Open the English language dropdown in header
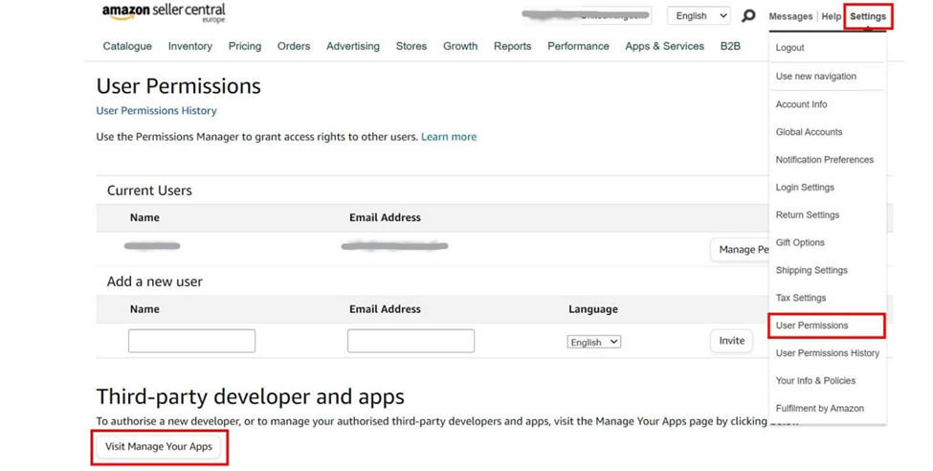Screen dimensions: 933x471 (699, 16)
